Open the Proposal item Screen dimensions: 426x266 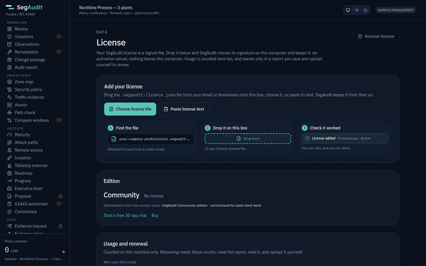[x=35, y=196]
